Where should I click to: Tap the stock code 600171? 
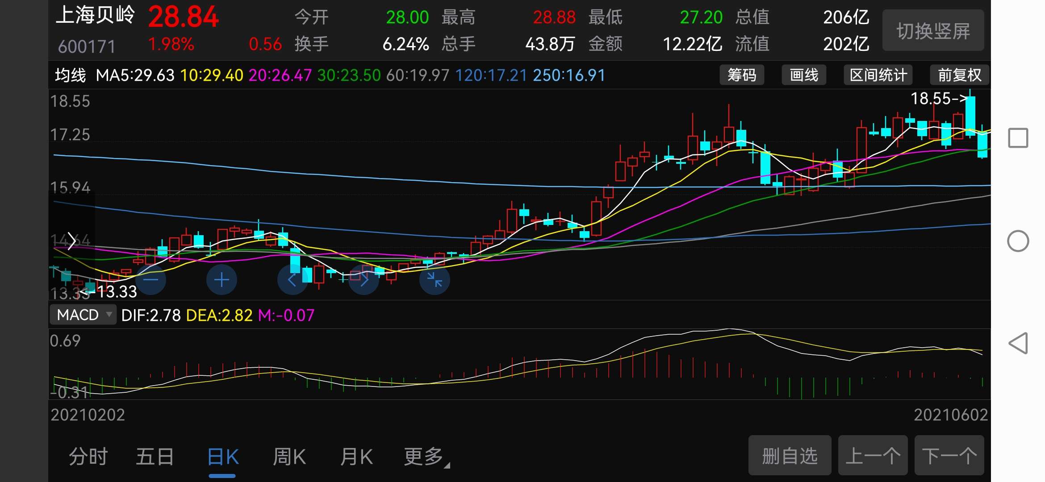(87, 46)
